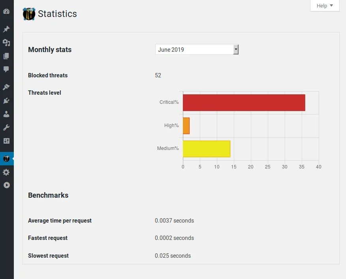Click the collapse menu play-circle icon
The image size is (346, 279).
[x=7, y=185]
